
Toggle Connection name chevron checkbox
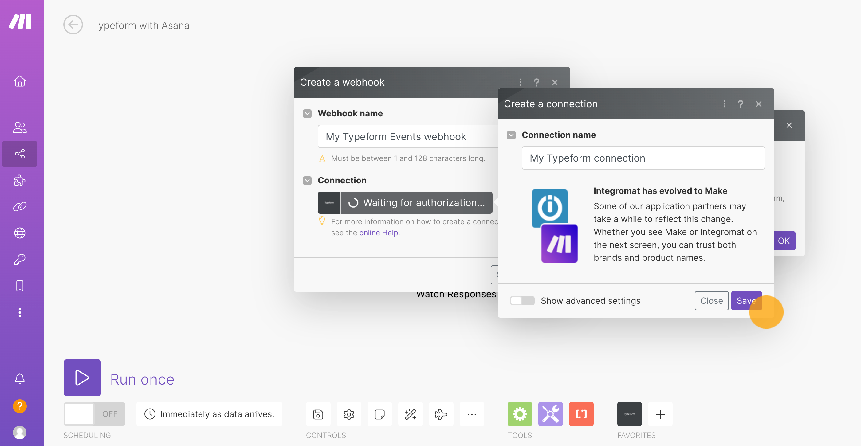point(511,135)
